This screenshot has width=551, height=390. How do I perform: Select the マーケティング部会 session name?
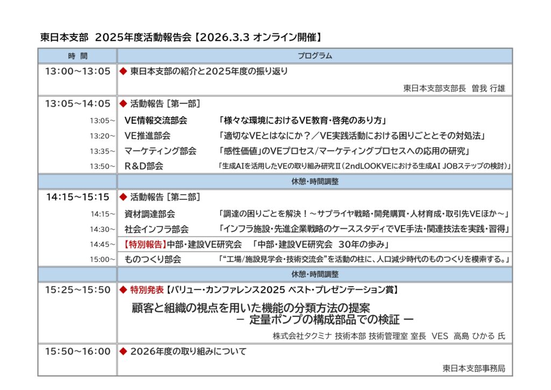click(160, 151)
